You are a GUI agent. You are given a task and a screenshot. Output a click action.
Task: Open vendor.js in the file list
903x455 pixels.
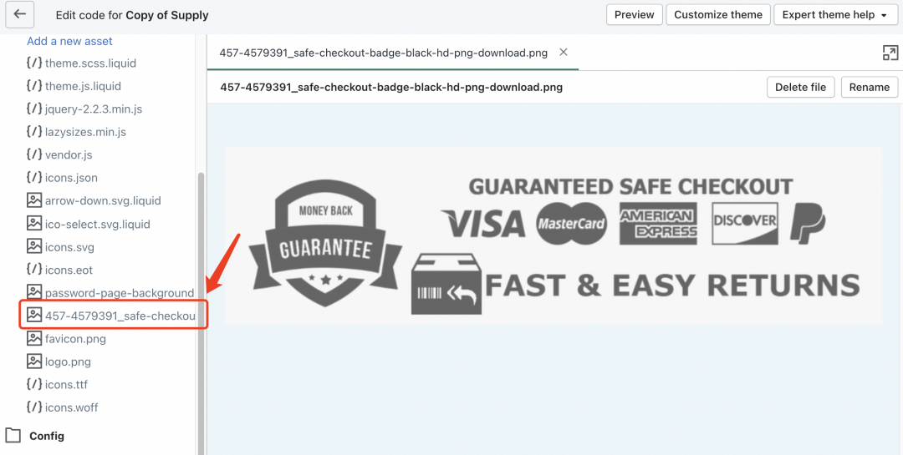69,154
